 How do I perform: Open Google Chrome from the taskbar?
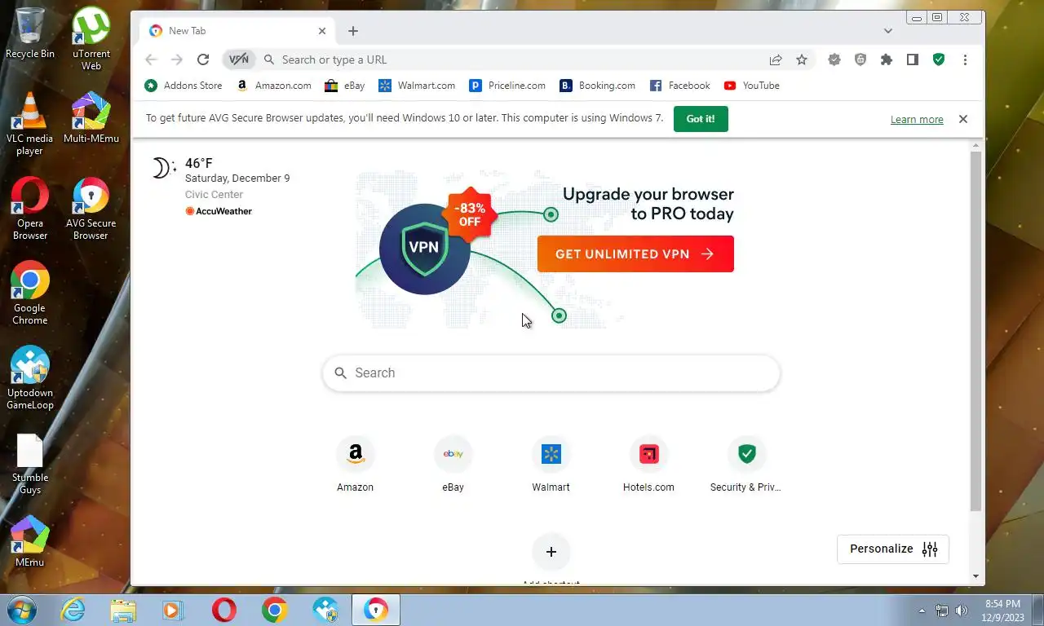(275, 610)
